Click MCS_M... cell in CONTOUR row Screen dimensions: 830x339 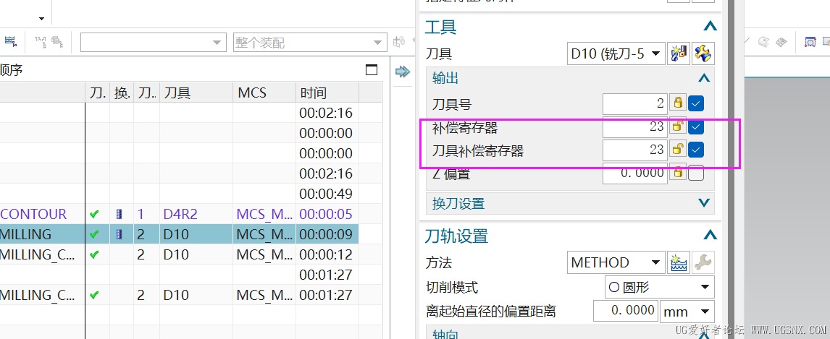(x=264, y=214)
